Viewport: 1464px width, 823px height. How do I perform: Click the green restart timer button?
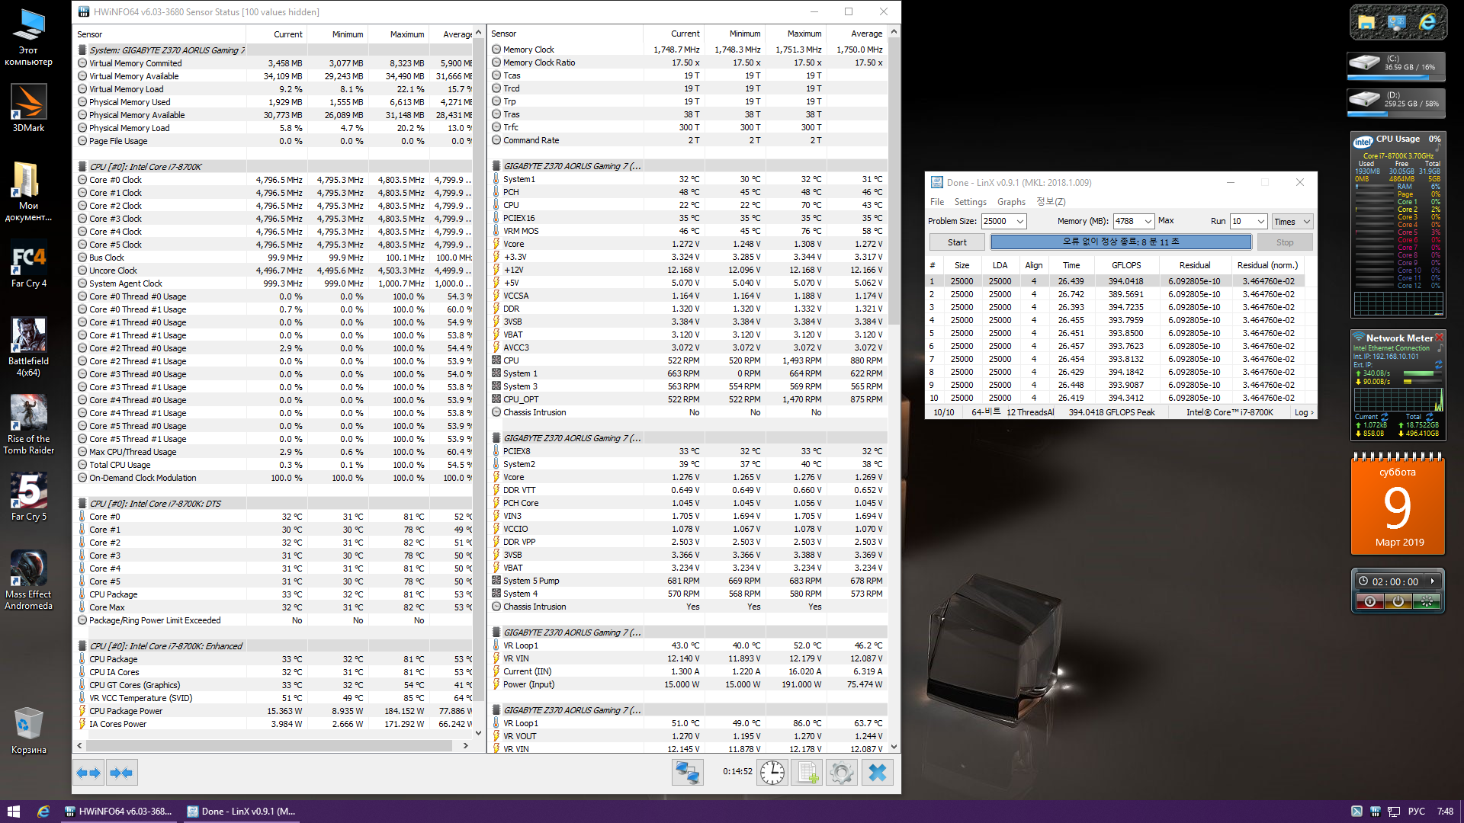(1426, 601)
